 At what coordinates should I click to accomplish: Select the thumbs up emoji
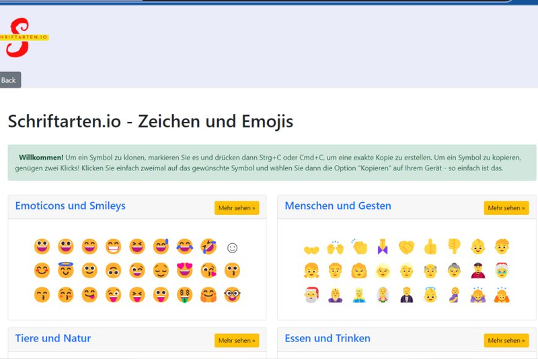click(430, 247)
